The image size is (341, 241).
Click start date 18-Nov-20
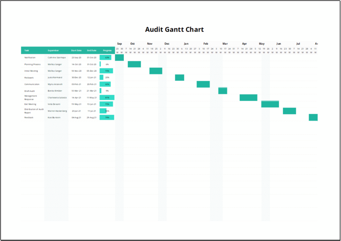[x=76, y=71]
